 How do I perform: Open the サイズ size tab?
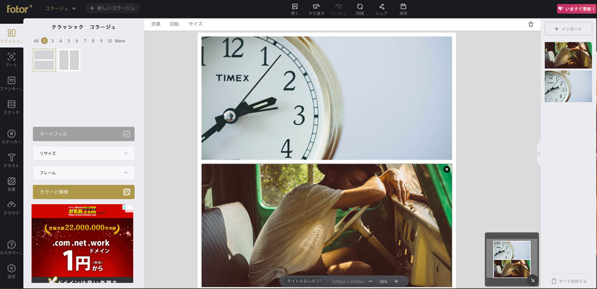pyautogui.click(x=195, y=24)
